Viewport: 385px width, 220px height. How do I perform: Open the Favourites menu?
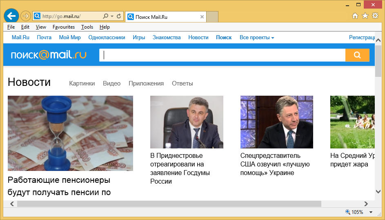tap(64, 27)
